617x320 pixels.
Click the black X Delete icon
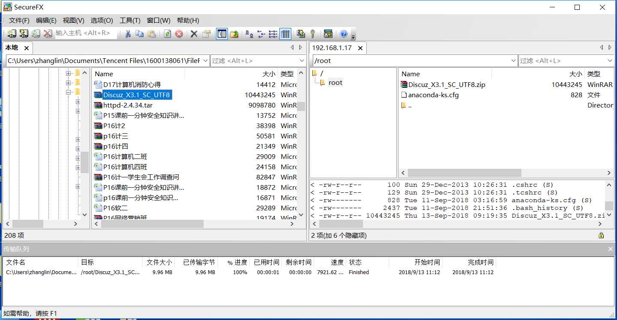pyautogui.click(x=194, y=33)
